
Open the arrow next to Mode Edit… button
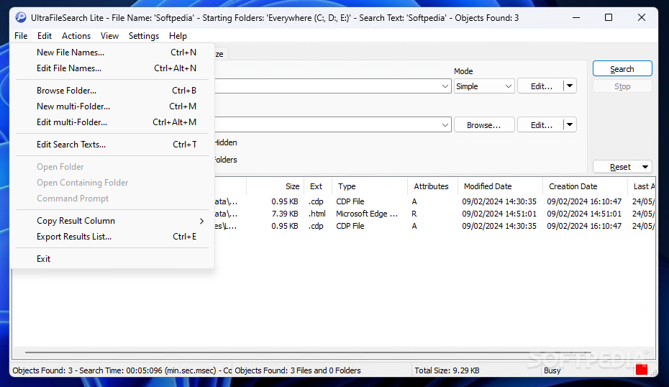coord(570,86)
